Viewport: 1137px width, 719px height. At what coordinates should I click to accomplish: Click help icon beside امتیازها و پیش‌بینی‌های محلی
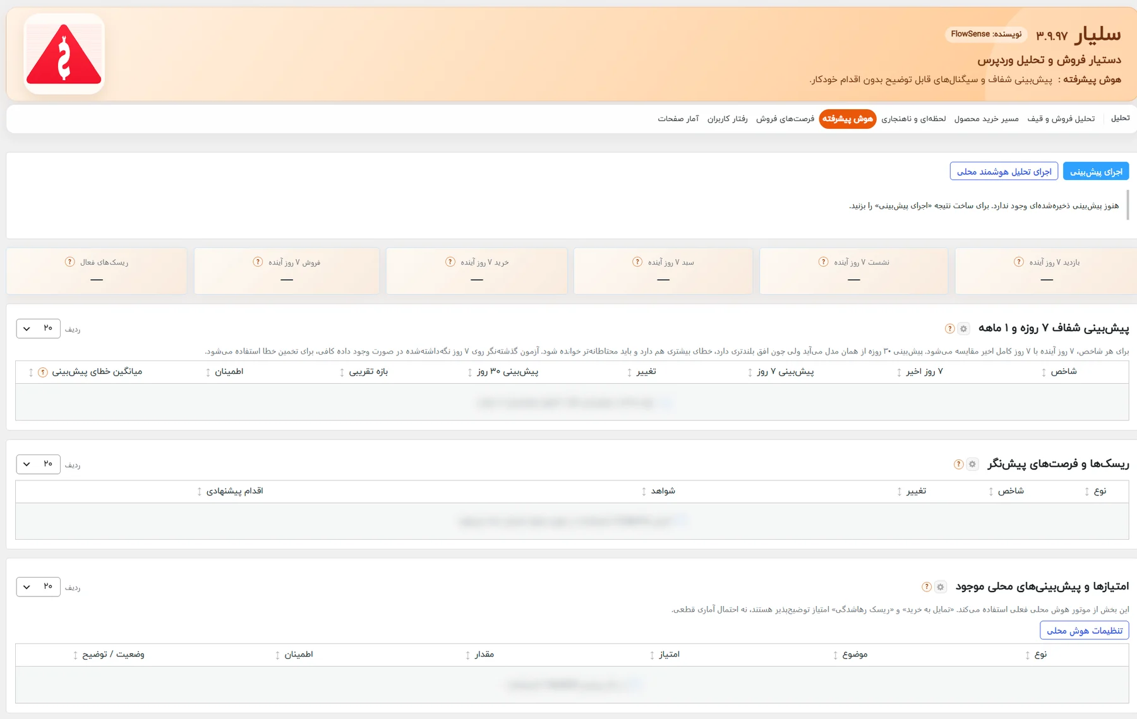click(927, 586)
